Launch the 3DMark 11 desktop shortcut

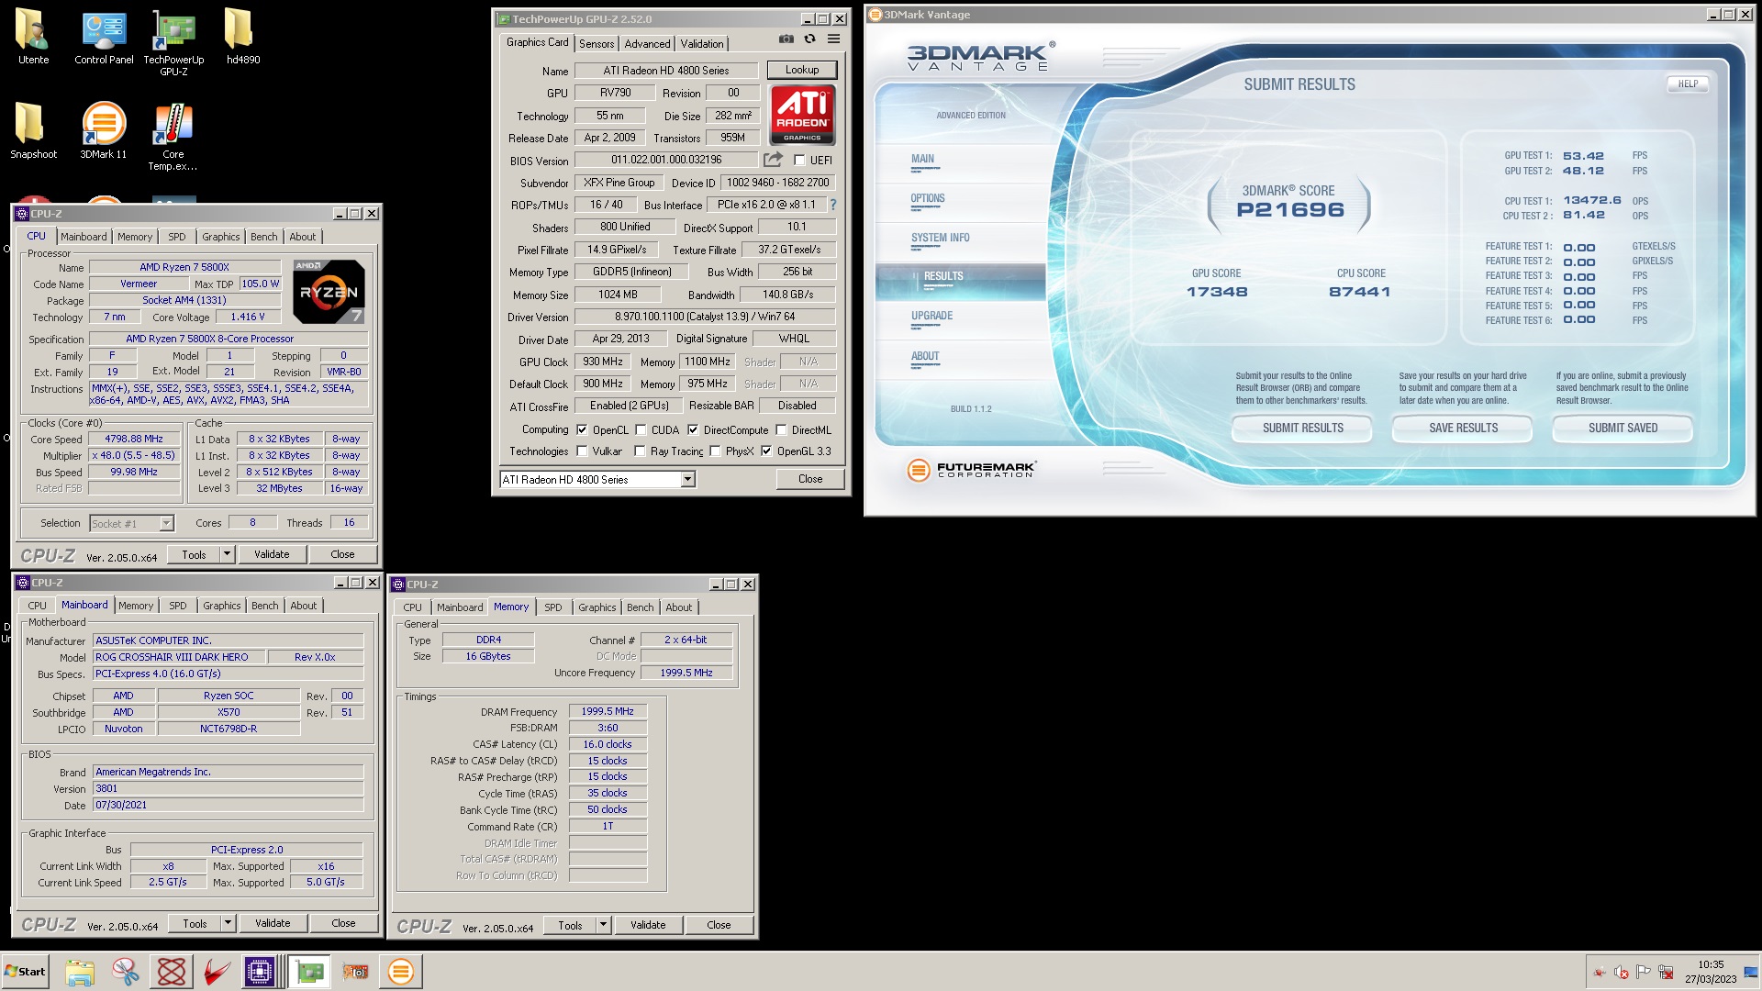pos(104,130)
